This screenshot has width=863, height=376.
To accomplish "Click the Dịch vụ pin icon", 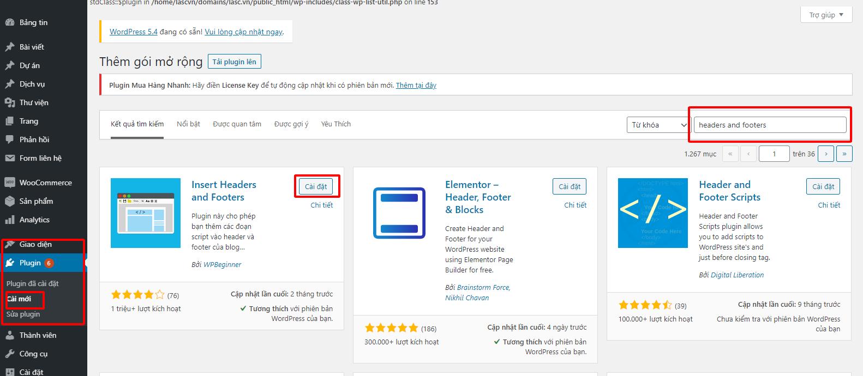I will tap(9, 84).
